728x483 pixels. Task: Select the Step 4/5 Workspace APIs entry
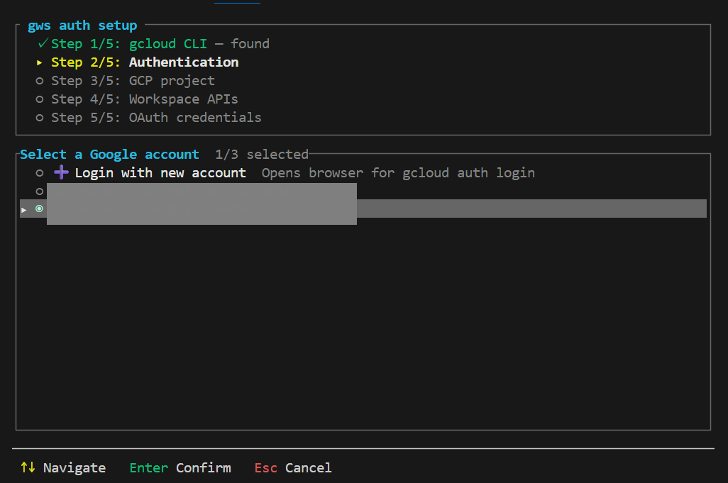[x=145, y=99]
